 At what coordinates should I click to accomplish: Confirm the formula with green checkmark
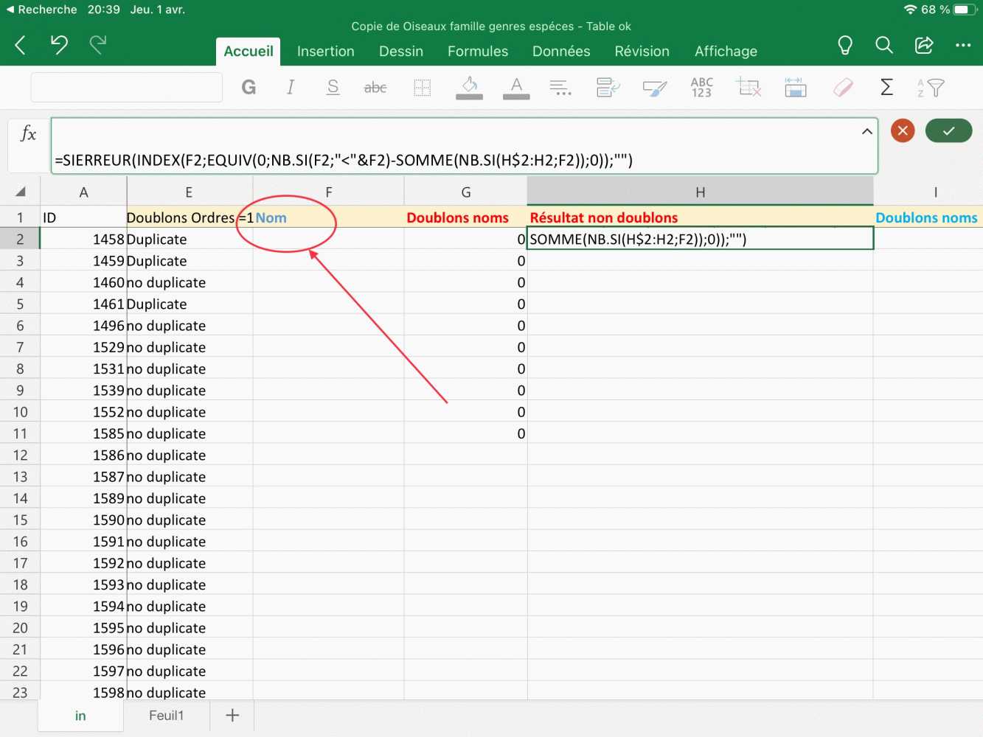(x=948, y=130)
